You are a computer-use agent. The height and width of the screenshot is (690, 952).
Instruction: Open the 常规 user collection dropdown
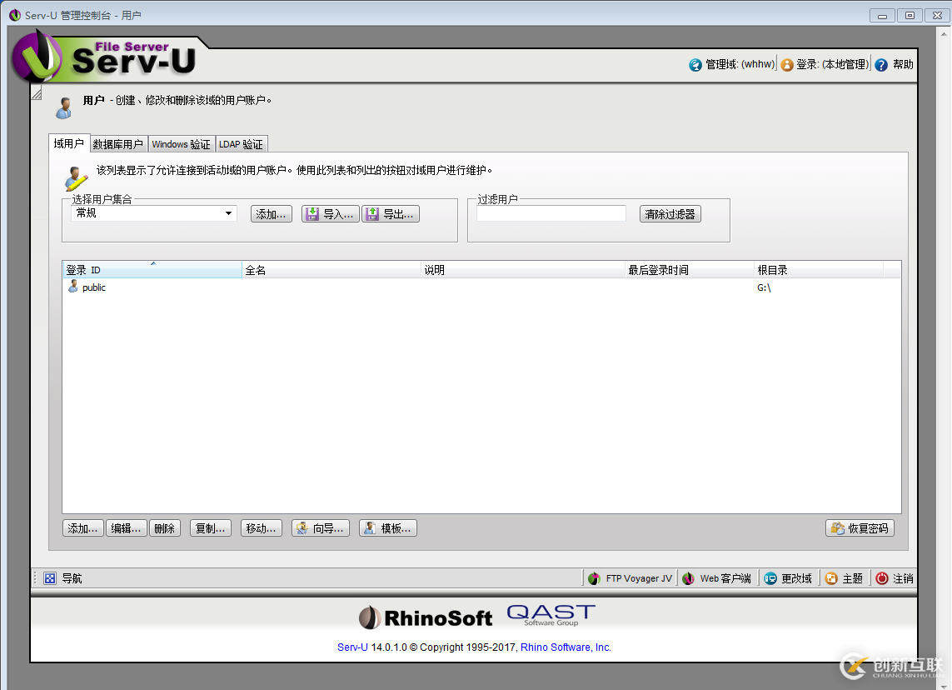pyautogui.click(x=227, y=213)
